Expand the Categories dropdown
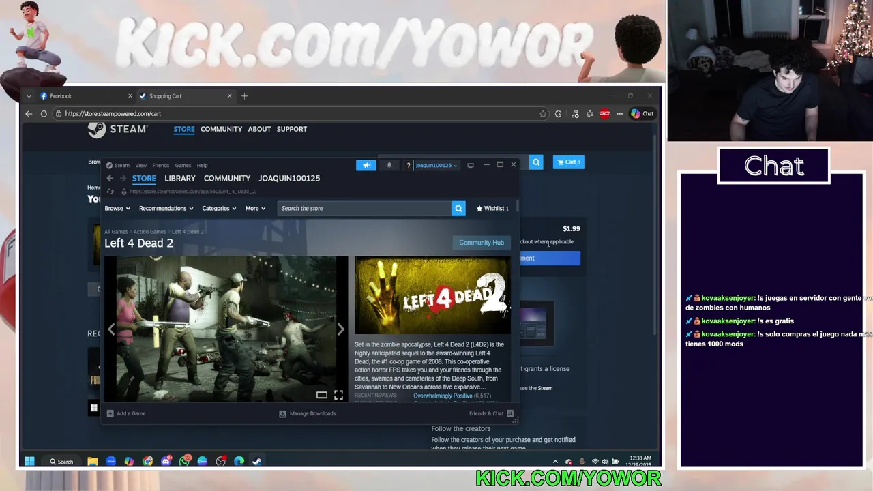 pyautogui.click(x=219, y=208)
